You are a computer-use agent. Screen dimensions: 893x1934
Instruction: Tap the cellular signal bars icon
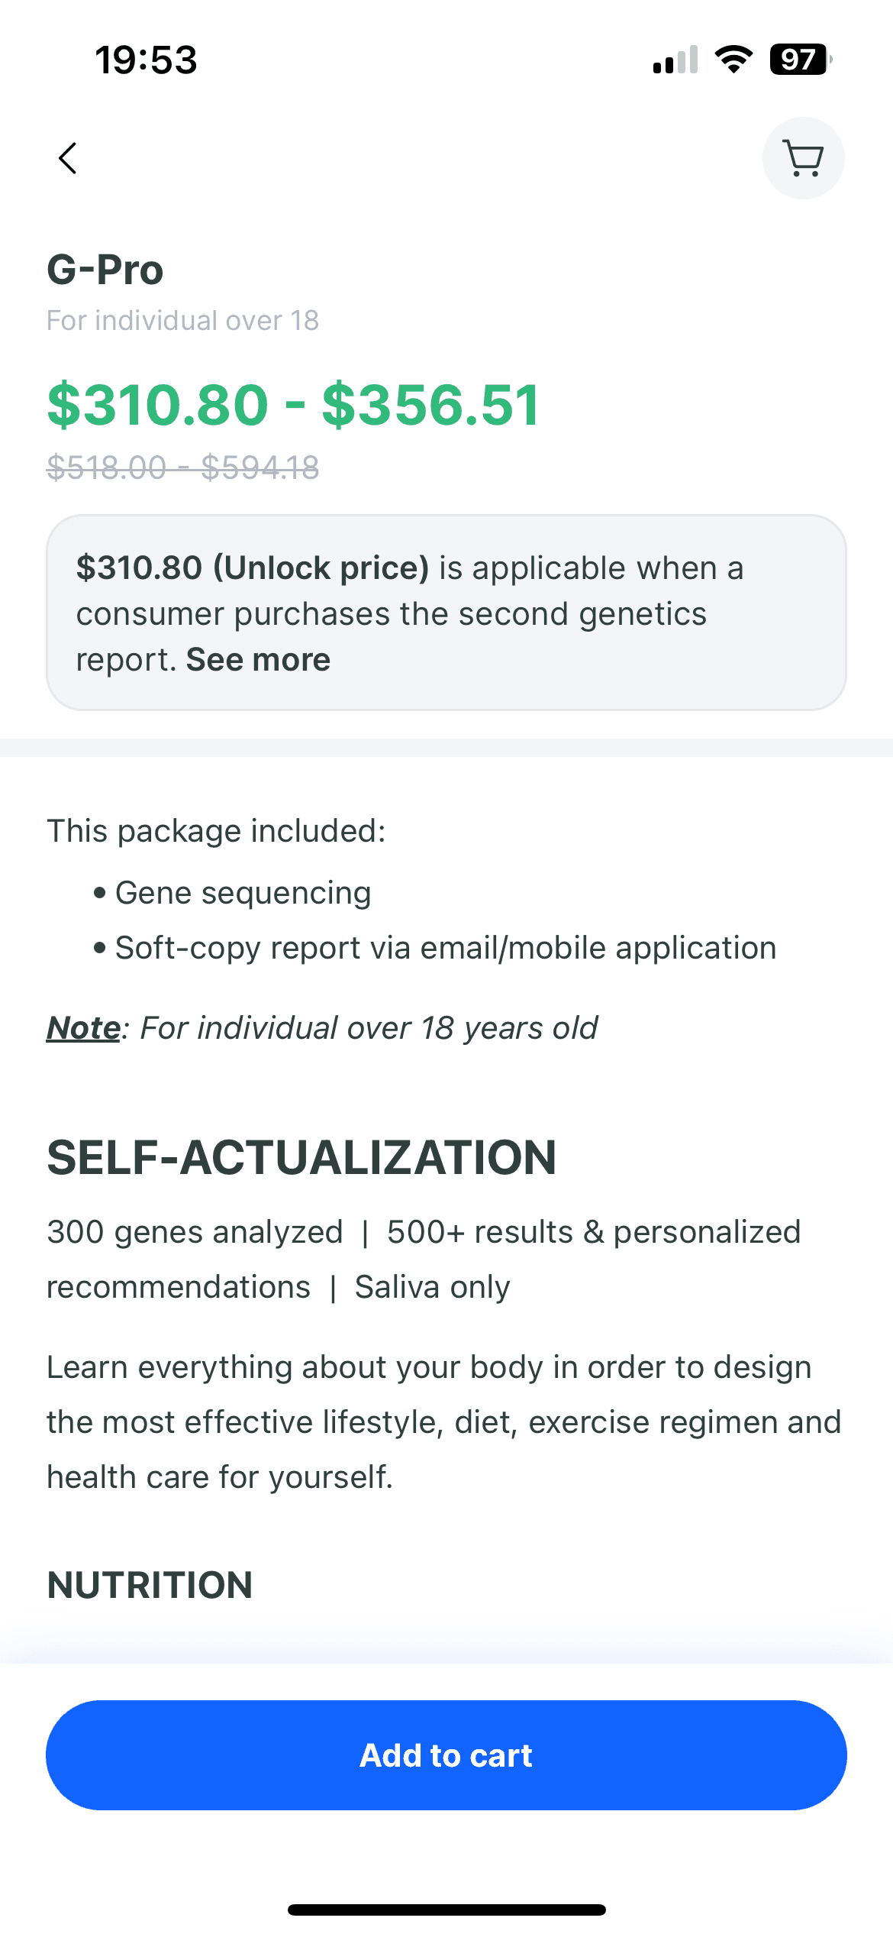pyautogui.click(x=675, y=60)
